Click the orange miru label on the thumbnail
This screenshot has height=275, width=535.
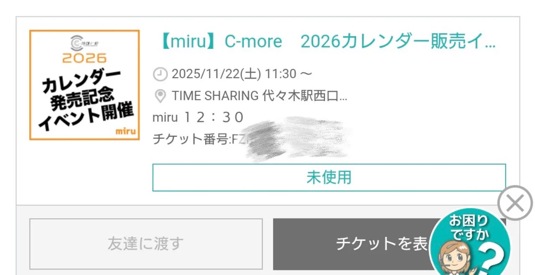click(125, 131)
